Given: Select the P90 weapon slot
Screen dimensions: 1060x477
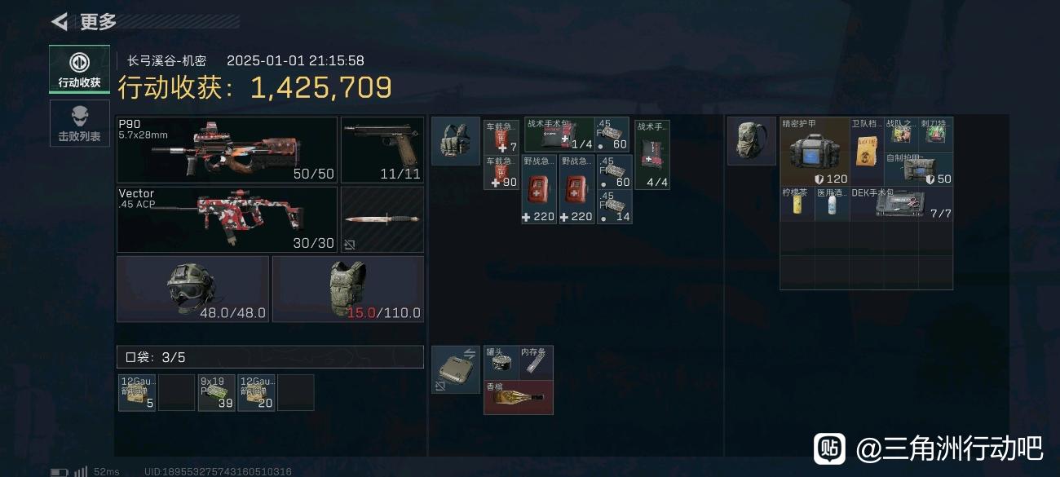Looking at the screenshot, I should click(227, 149).
